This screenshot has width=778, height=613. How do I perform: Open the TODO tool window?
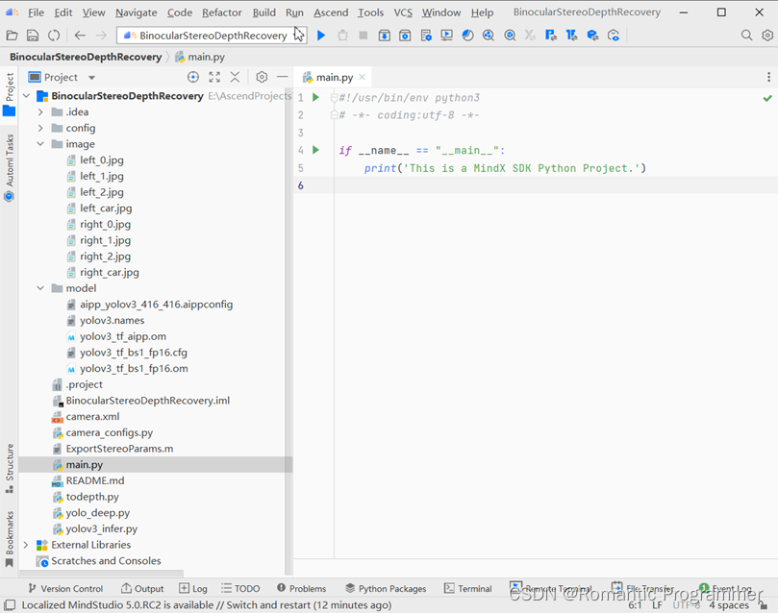[x=240, y=588]
